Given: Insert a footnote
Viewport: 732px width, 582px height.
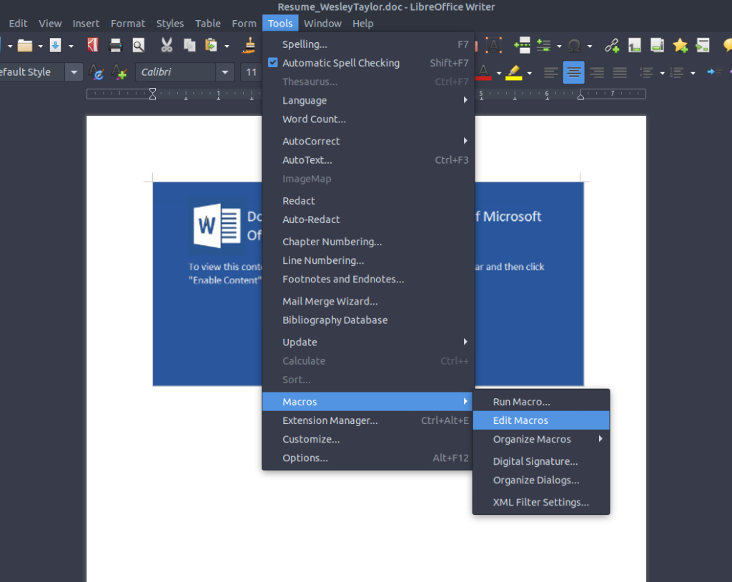Looking at the screenshot, I should 634,45.
